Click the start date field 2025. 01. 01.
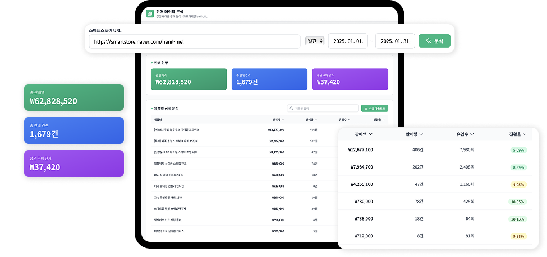Image resolution: width=547 pixels, height=257 pixels. (x=348, y=41)
